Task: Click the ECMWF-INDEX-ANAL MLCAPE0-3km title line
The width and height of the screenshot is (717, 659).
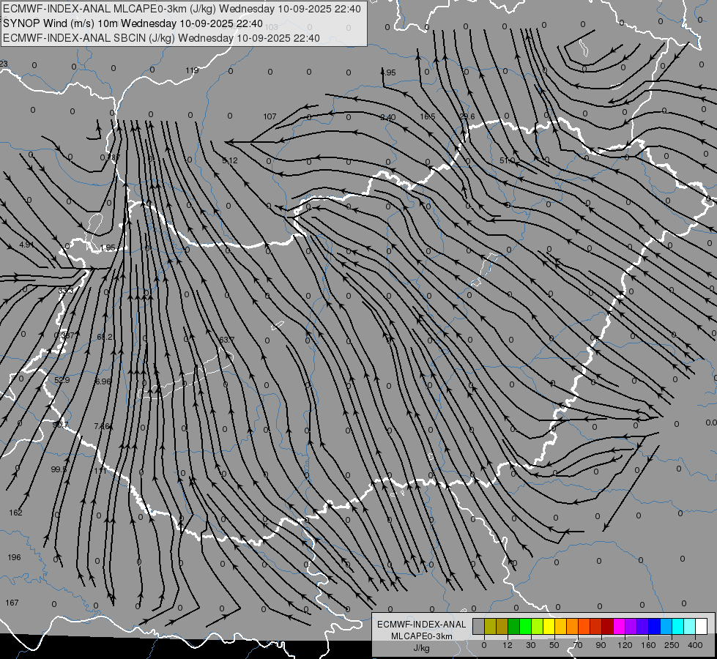Action: 182,9
